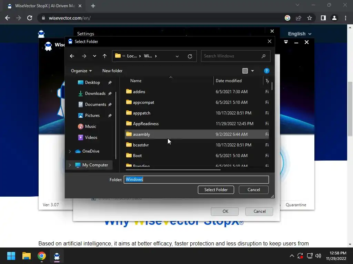This screenshot has height=264, width=353.
Task: Select the bcastdvr folder
Action: 197,145
